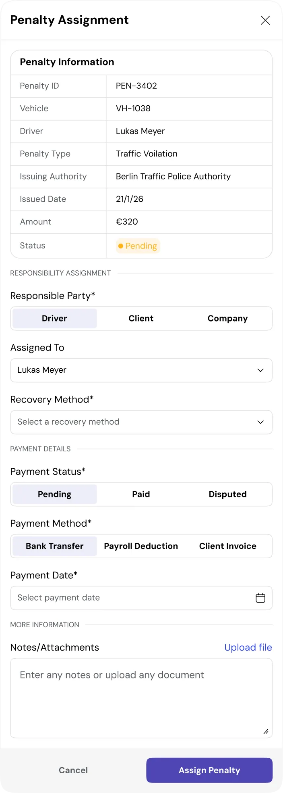Click the Cancel button
This screenshot has height=793, width=283.
[x=73, y=770]
